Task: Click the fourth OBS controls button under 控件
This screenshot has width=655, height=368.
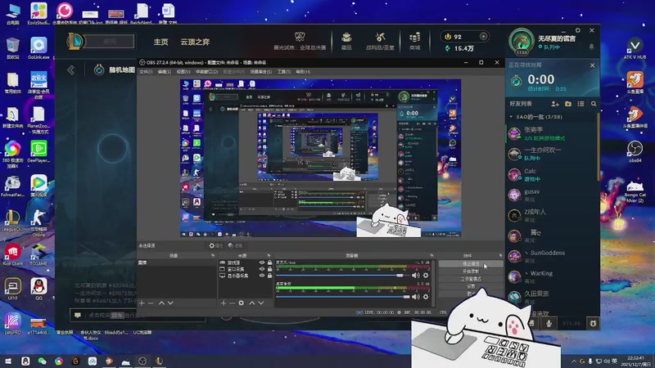Action: pos(471,286)
